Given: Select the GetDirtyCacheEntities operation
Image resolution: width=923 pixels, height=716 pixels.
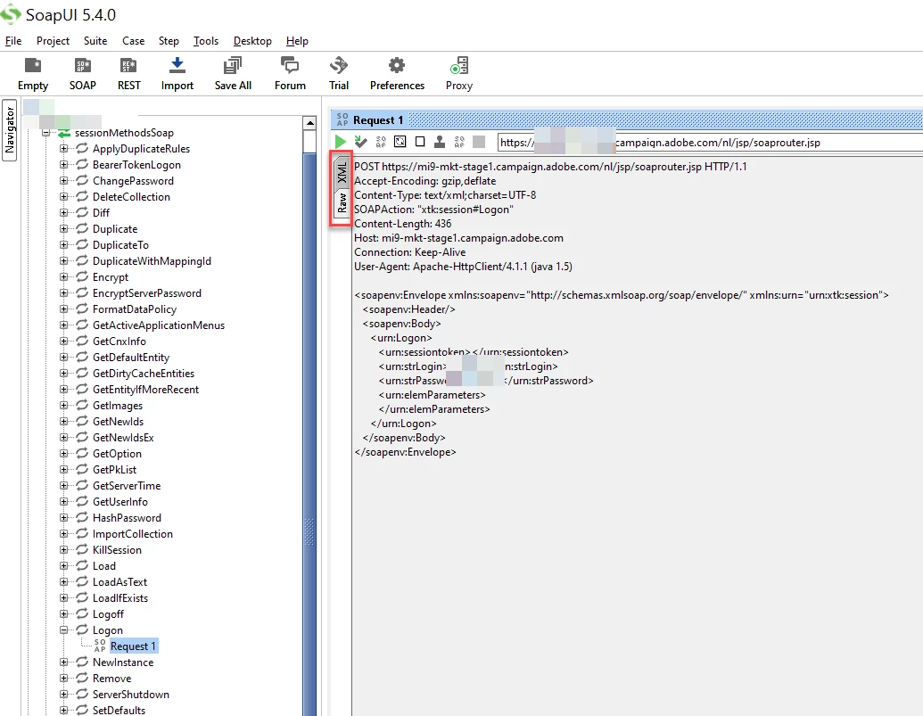Looking at the screenshot, I should coord(143,373).
